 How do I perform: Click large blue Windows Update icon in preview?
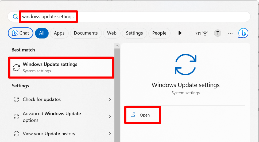[185, 65]
